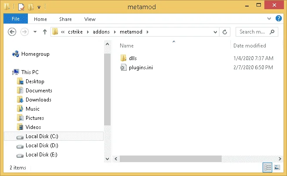Click the date 2/7/2020 6:50 PM

[x=253, y=68]
